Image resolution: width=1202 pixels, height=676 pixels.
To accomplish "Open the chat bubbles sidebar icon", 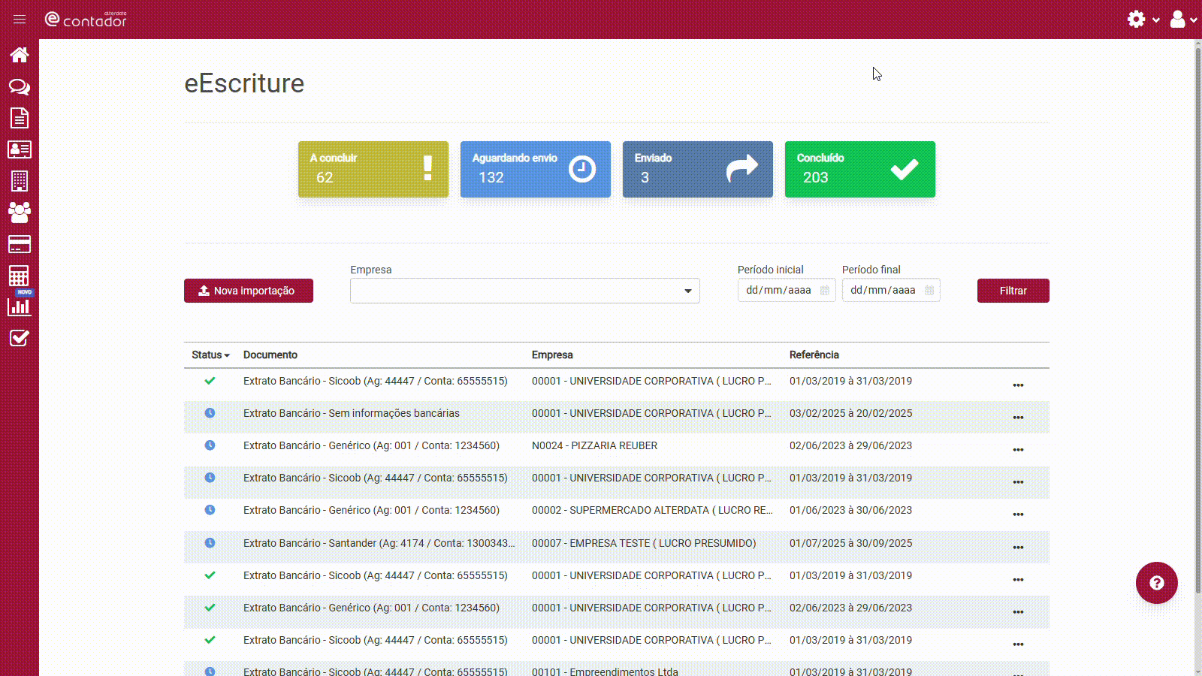I will tap(20, 87).
